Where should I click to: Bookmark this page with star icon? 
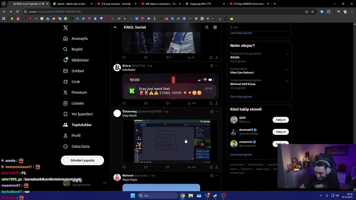[x=313, y=12]
